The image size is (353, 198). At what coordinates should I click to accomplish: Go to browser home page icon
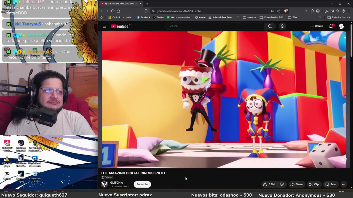coord(118,11)
